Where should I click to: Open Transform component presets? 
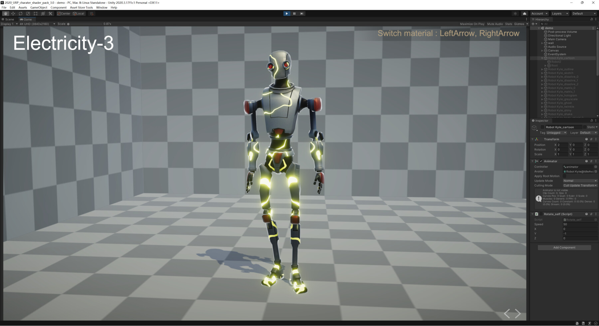point(591,139)
